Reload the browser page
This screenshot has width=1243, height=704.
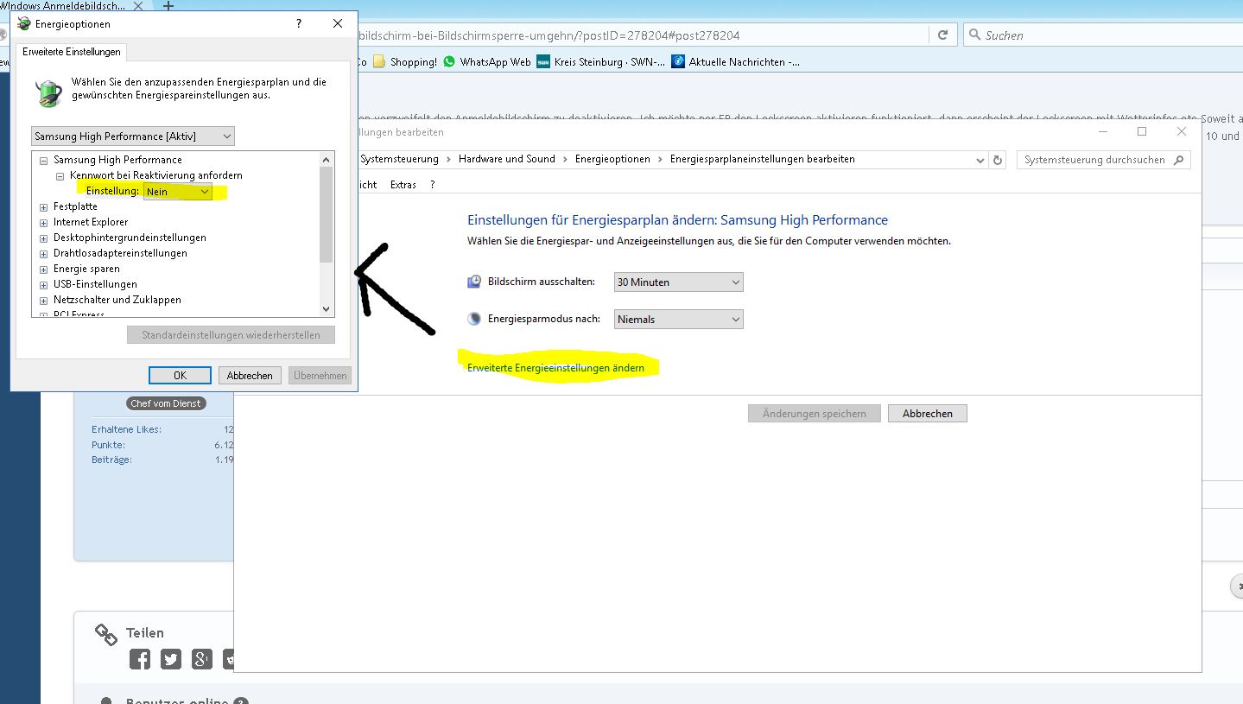(x=942, y=35)
